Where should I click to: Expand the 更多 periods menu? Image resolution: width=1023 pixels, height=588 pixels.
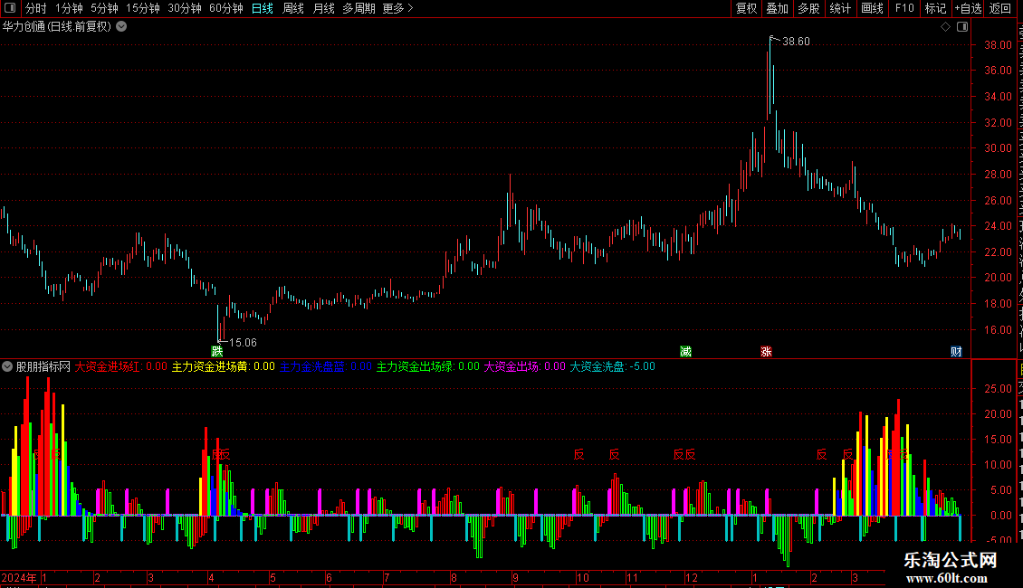tap(397, 8)
